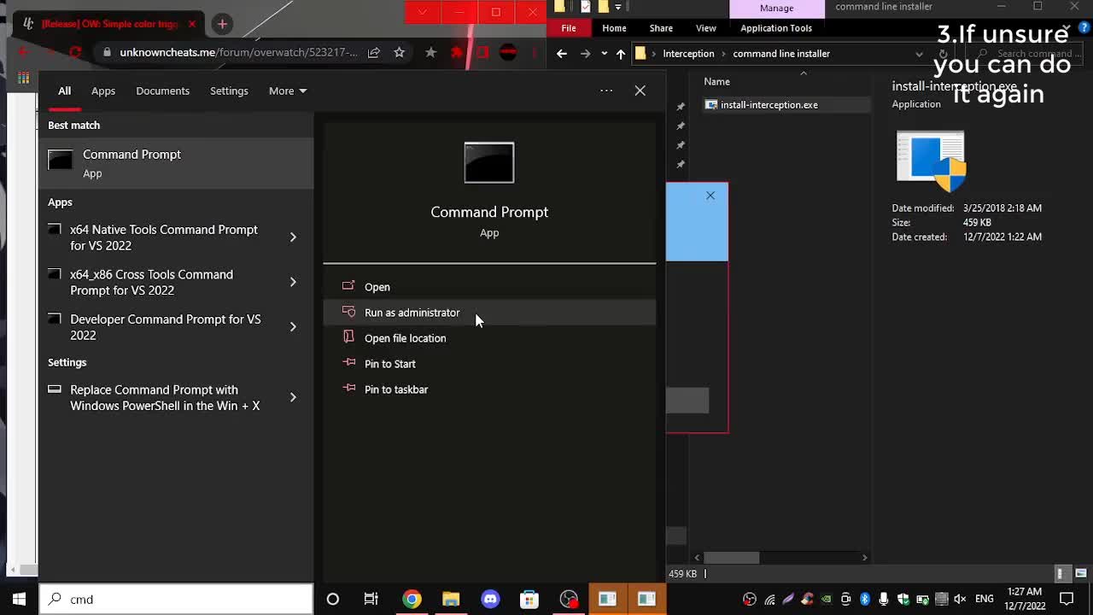The image size is (1093, 615).
Task: Expand the breadcrumb arrow next to Interception
Action: pos(722,53)
